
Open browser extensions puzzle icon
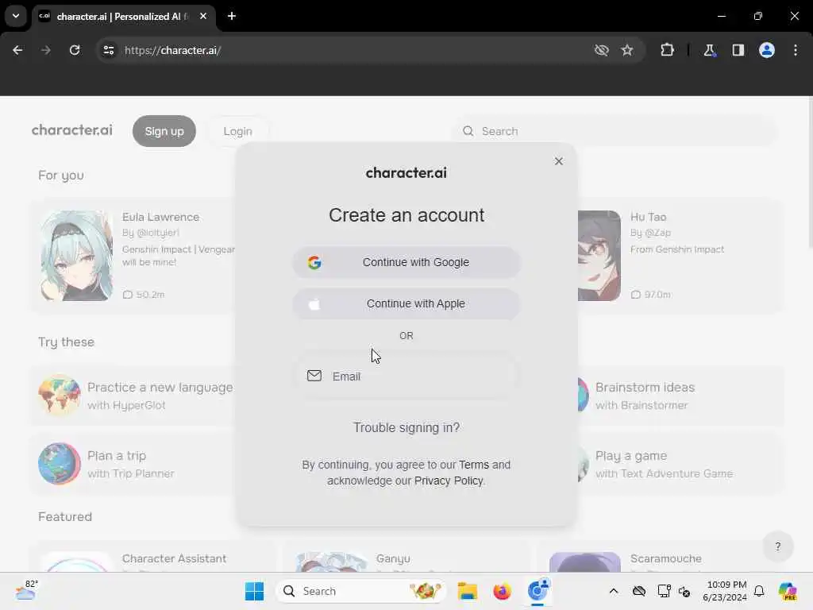point(667,50)
